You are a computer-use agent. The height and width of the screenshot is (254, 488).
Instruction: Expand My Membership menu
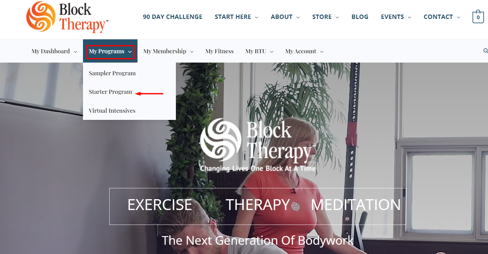[168, 51]
